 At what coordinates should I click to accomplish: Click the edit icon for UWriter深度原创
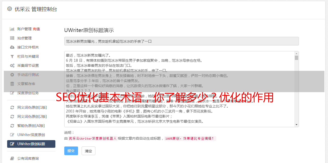12,135
